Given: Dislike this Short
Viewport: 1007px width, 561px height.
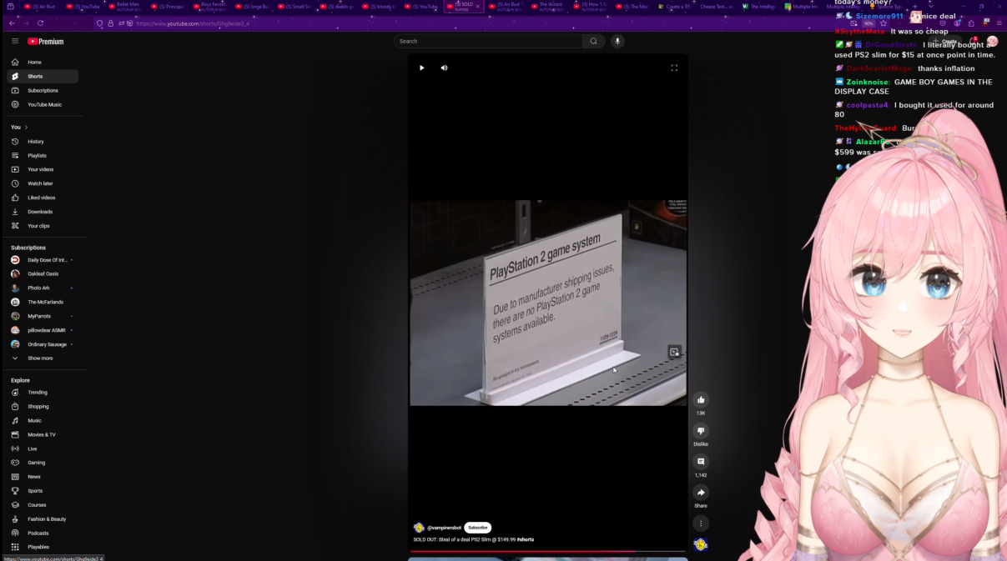Looking at the screenshot, I should tap(701, 431).
